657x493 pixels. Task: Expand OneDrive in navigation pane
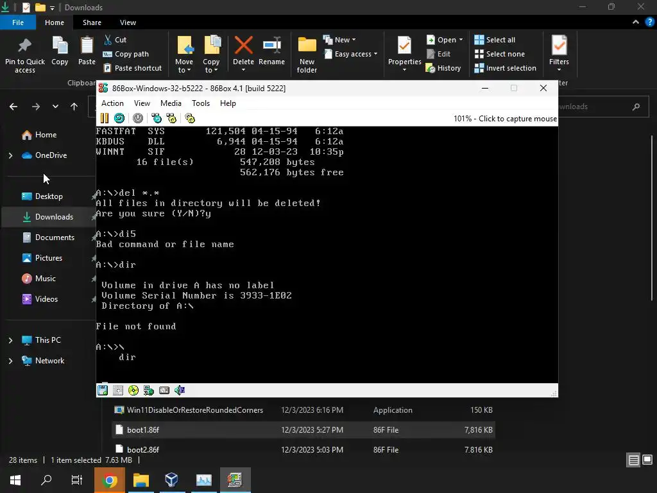point(10,155)
